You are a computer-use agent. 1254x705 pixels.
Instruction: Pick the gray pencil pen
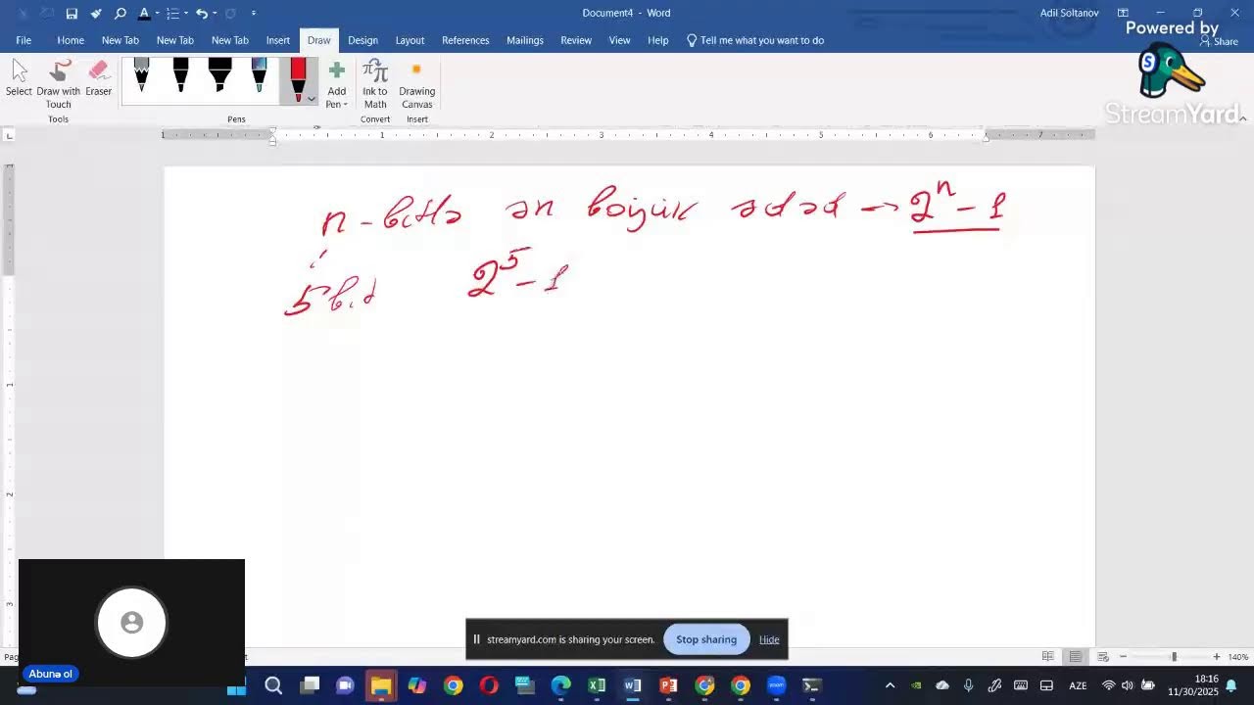(x=141, y=76)
